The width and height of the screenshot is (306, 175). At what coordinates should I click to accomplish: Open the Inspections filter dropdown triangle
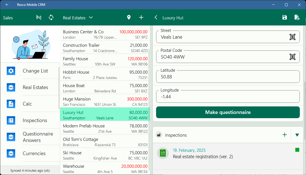[x=297, y=135]
